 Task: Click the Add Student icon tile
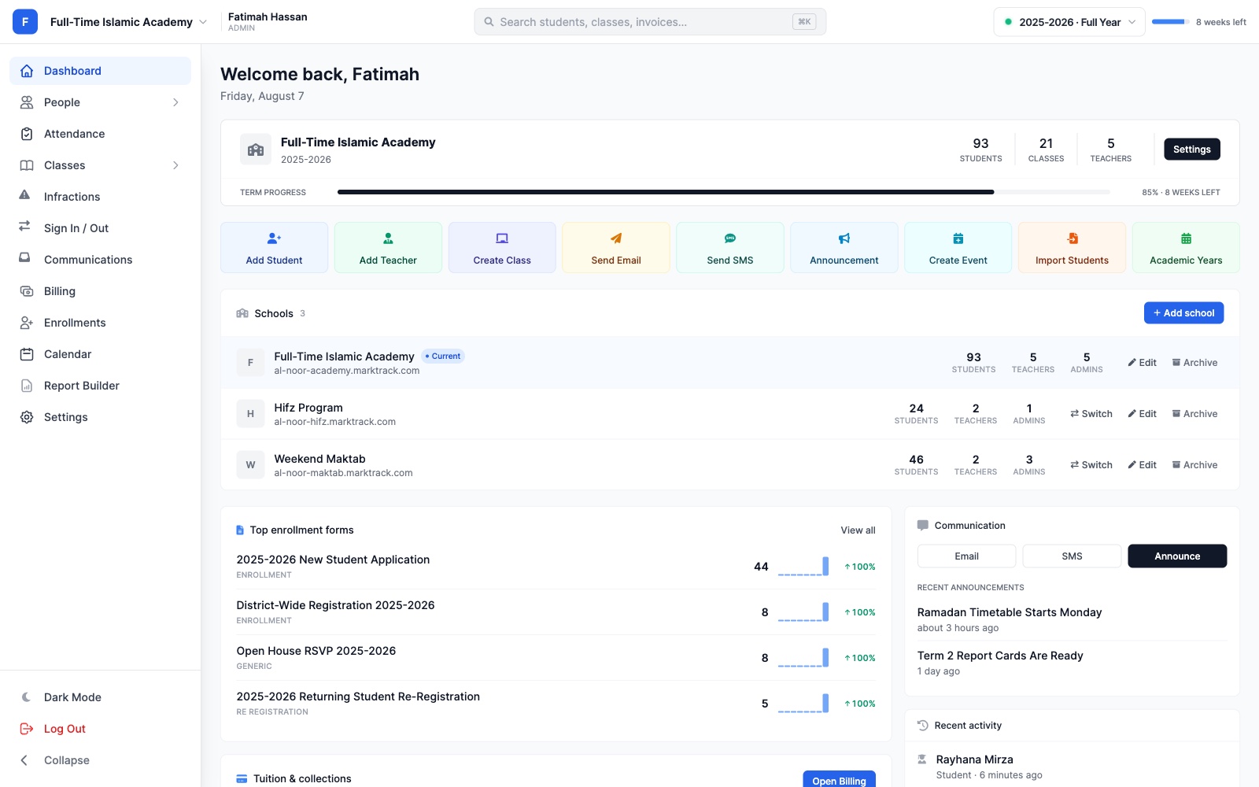pyautogui.click(x=275, y=248)
